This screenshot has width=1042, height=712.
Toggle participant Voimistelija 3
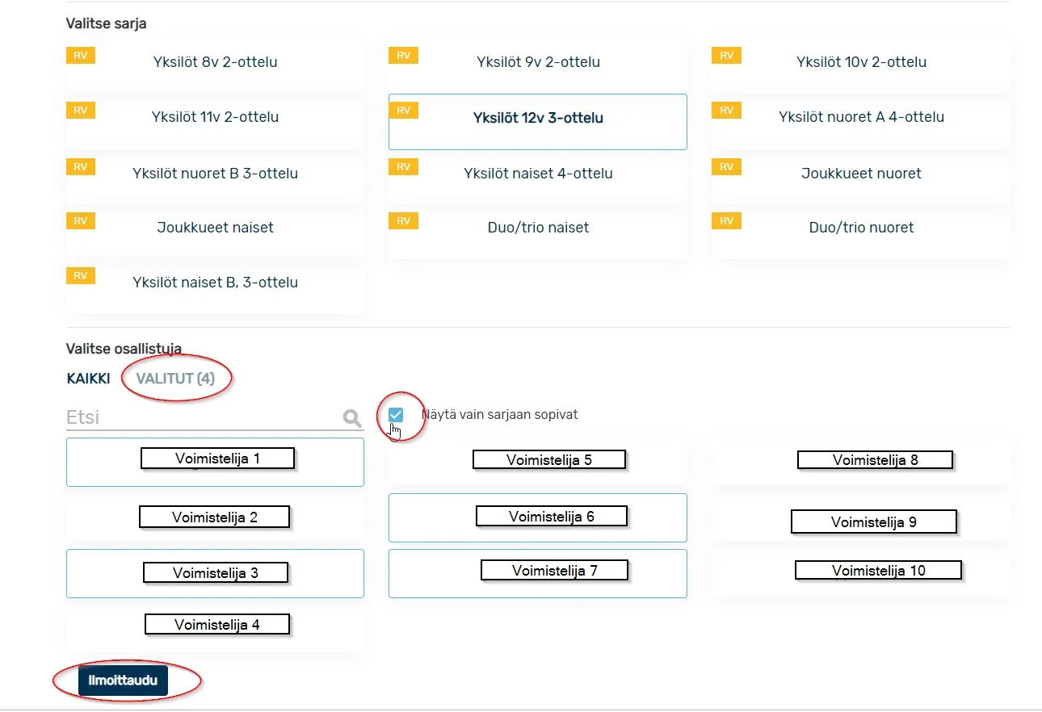click(215, 573)
